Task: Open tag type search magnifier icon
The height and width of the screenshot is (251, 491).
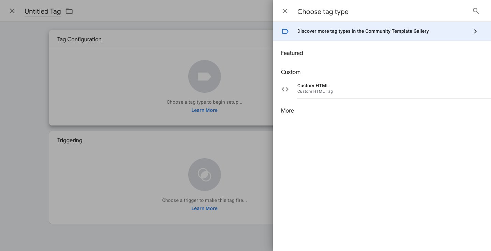Action: click(476, 11)
